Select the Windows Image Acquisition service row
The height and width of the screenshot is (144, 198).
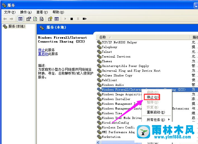click(x=122, y=94)
